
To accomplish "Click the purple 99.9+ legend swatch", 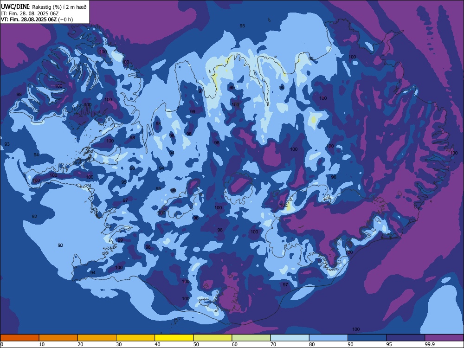I will click(444, 338).
